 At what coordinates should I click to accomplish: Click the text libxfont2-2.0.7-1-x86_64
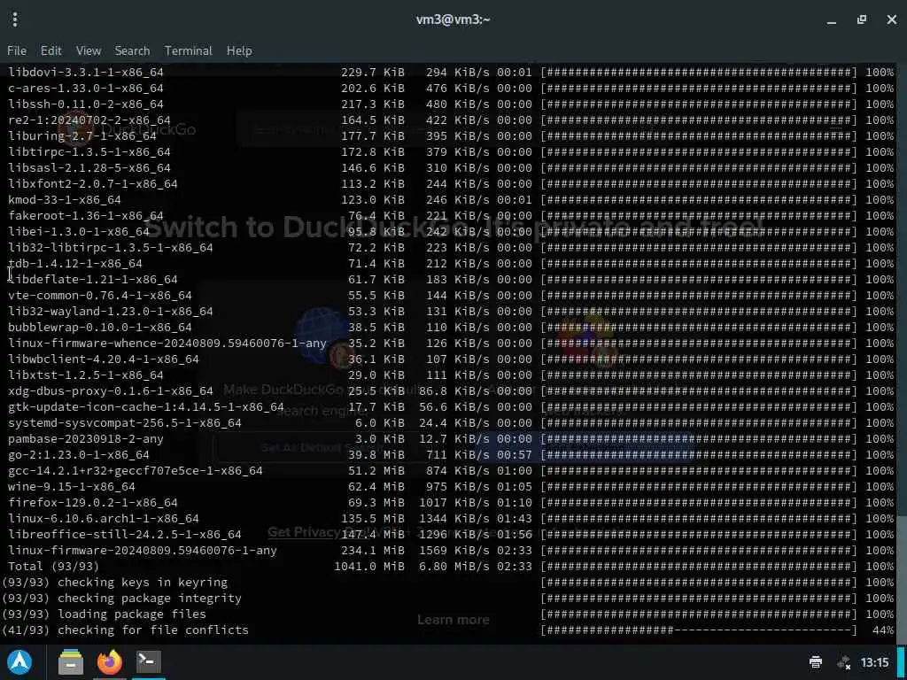[x=92, y=183]
